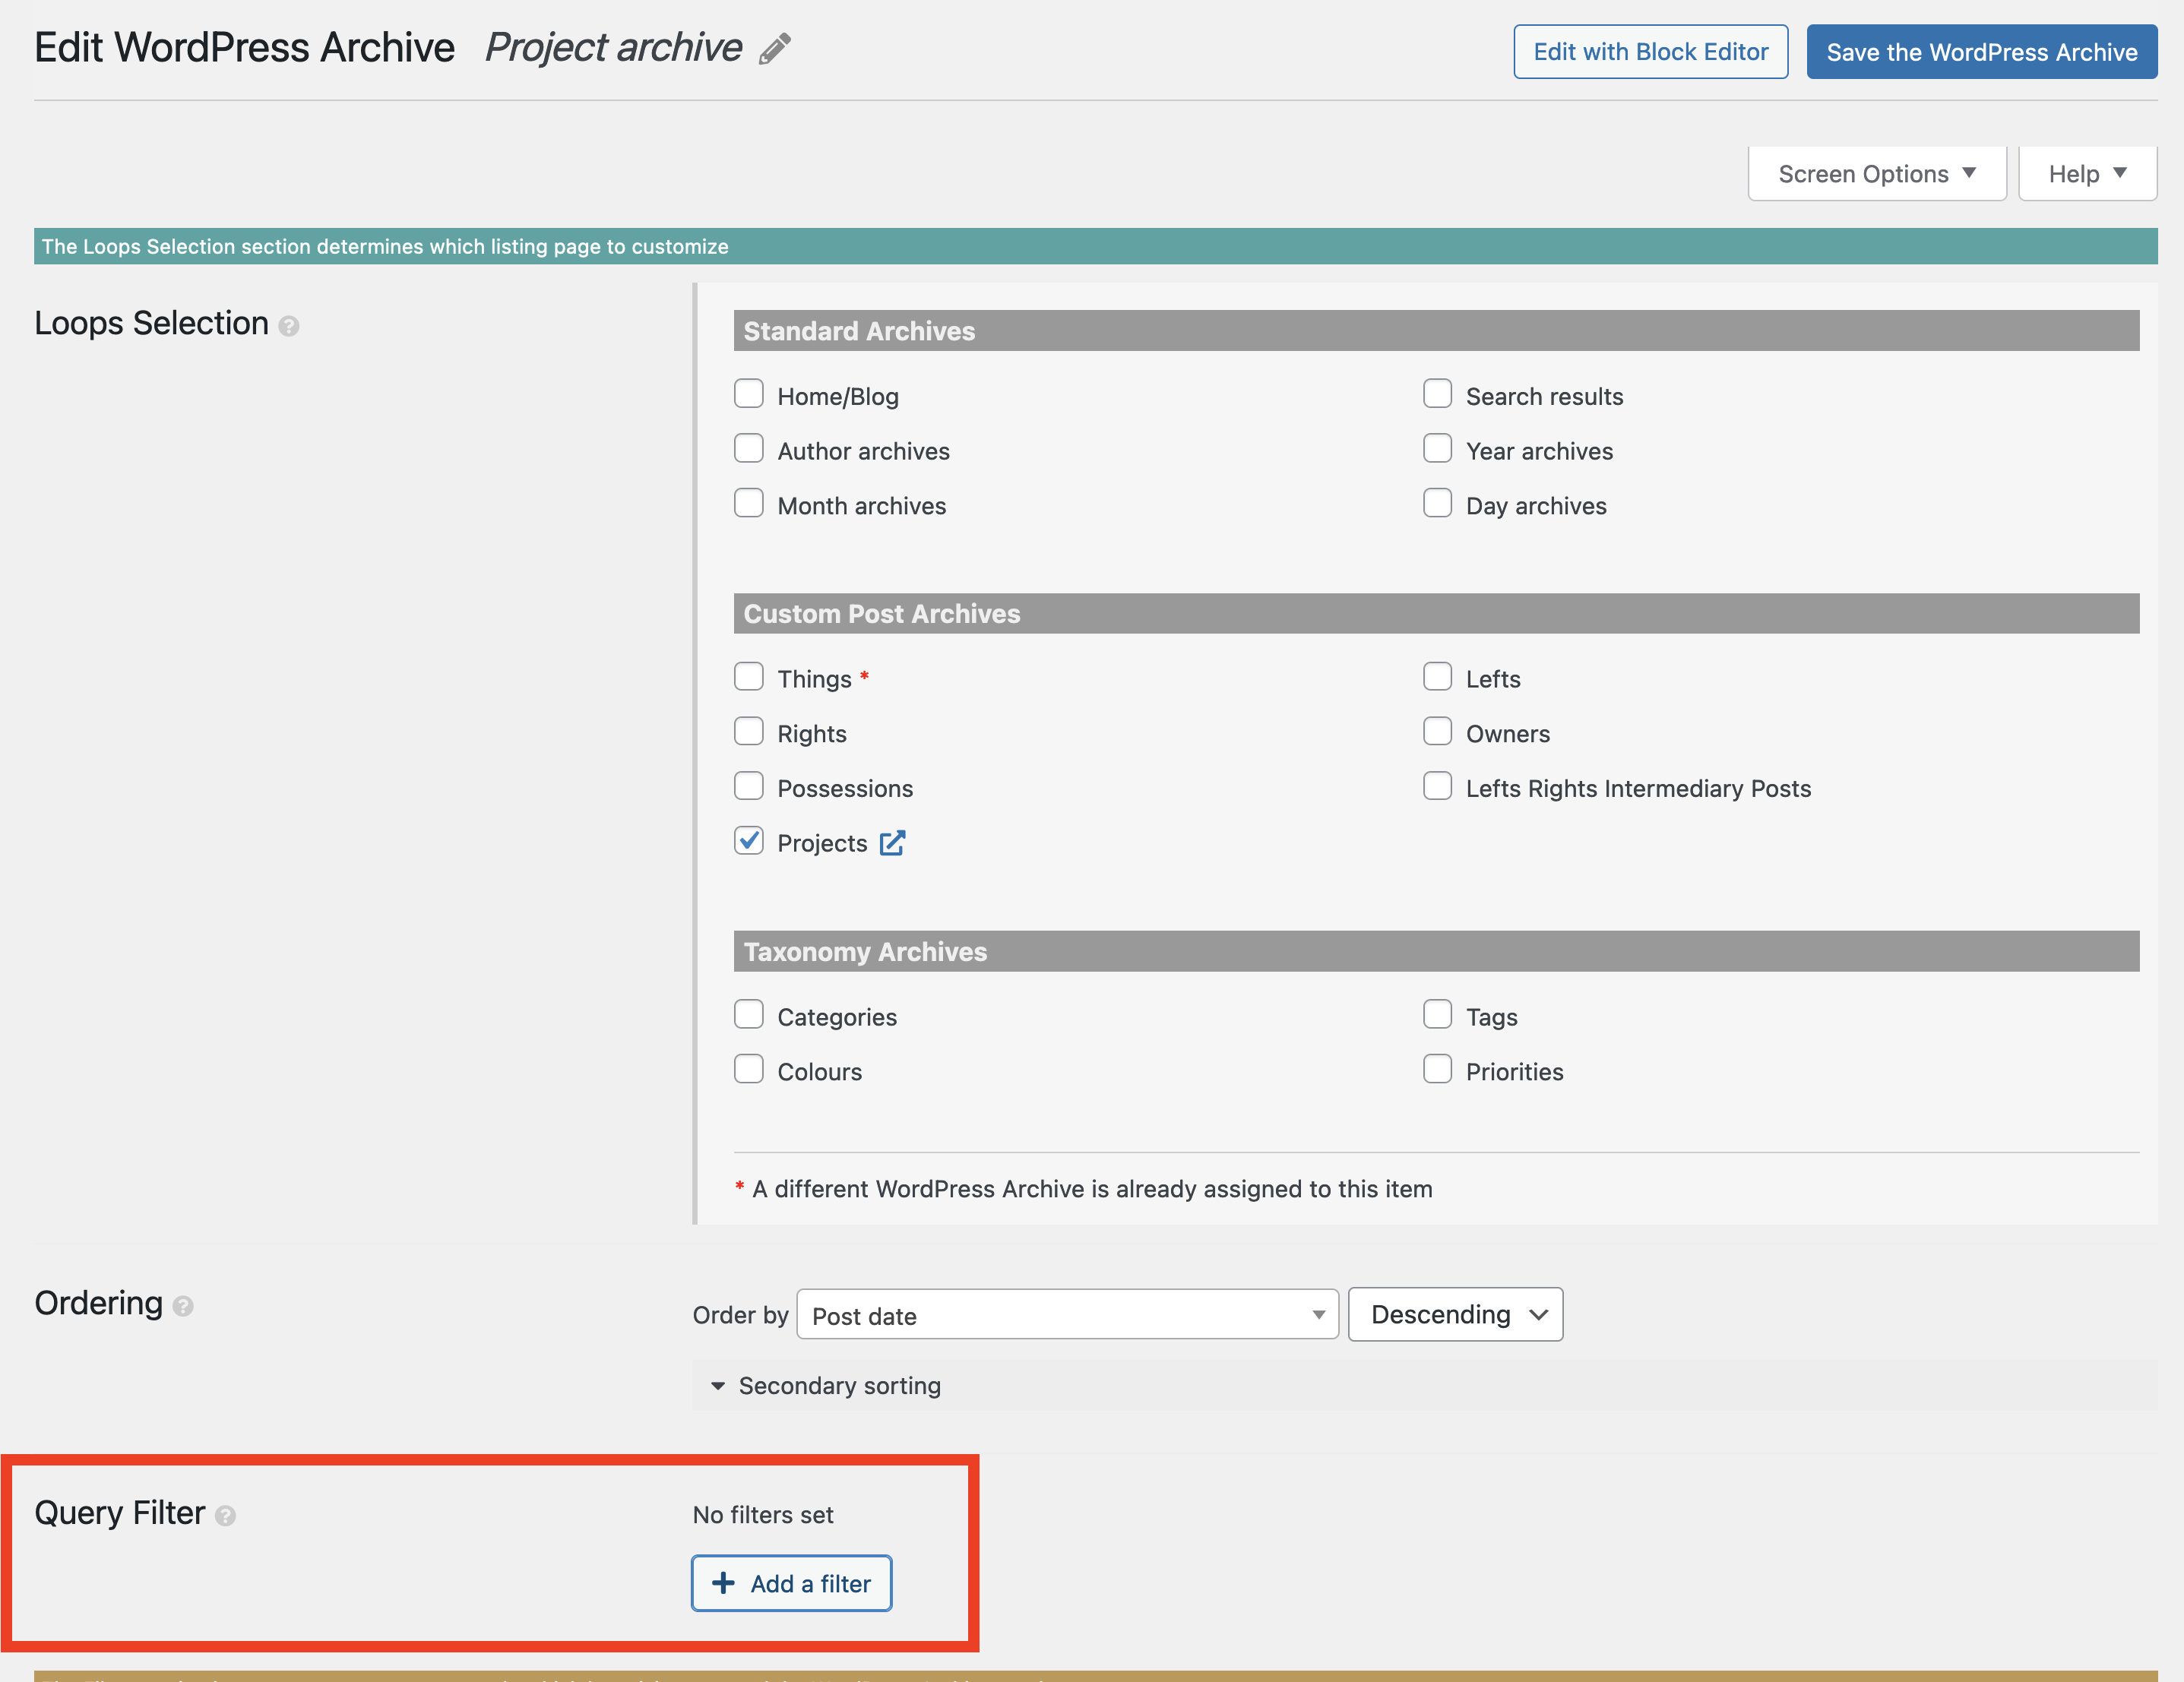Viewport: 2184px width, 1682px height.
Task: Enable the Author archives checkbox
Action: click(749, 448)
